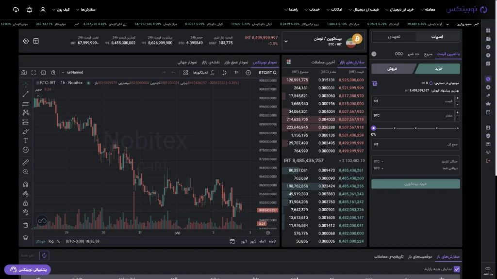Image resolution: width=497 pixels, height=279 pixels.
Task: Switch to OCO order tab
Action: click(399, 54)
